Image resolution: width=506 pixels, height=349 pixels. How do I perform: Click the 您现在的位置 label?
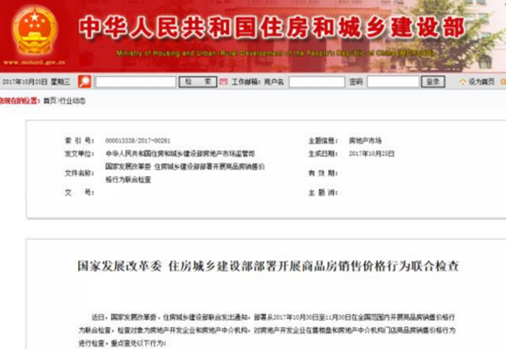click(20, 101)
